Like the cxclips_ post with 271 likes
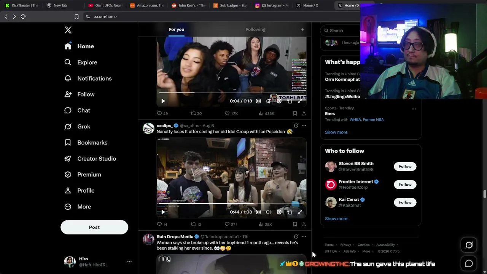Screen dimensions: 487x274 tap(231, 224)
